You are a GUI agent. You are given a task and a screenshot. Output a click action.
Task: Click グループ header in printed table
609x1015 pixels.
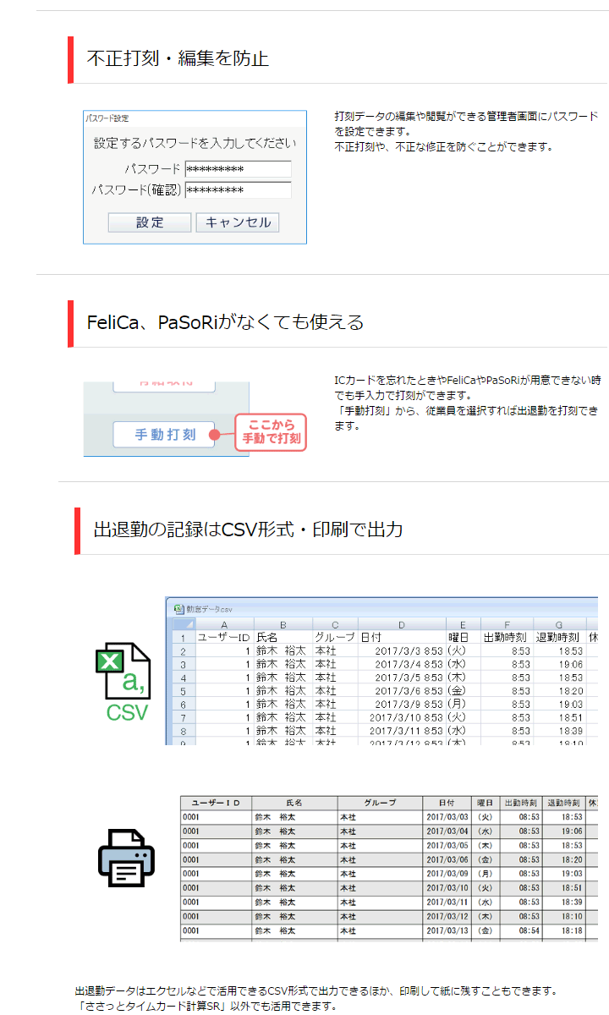pyautogui.click(x=380, y=802)
